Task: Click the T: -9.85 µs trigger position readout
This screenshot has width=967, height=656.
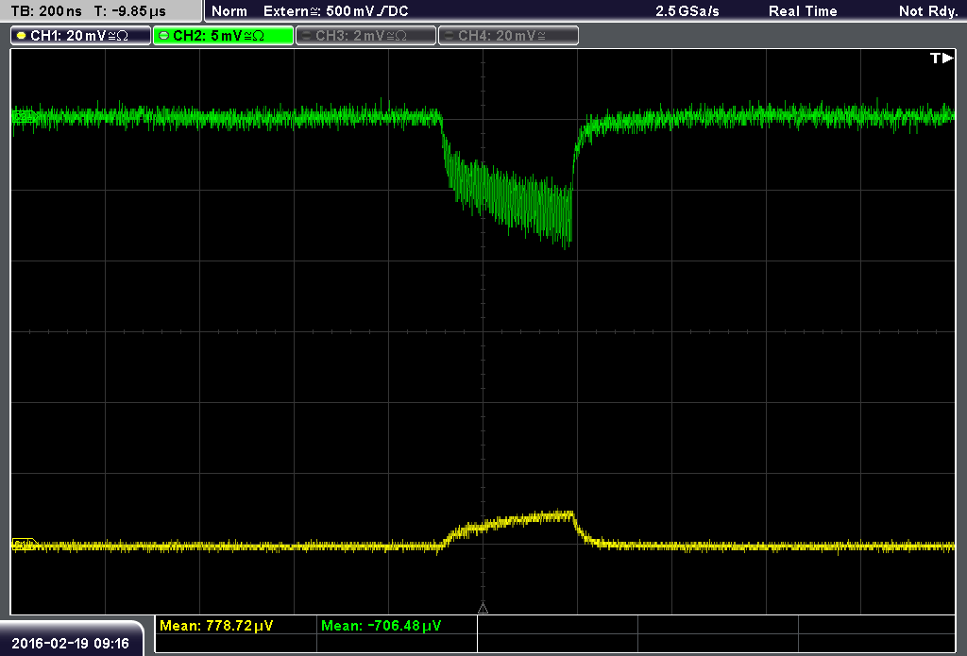Action: tap(129, 11)
